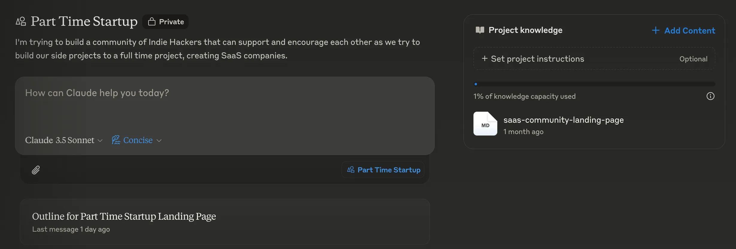Open the Claude 3.5 Sonnet model selector

pyautogui.click(x=64, y=140)
